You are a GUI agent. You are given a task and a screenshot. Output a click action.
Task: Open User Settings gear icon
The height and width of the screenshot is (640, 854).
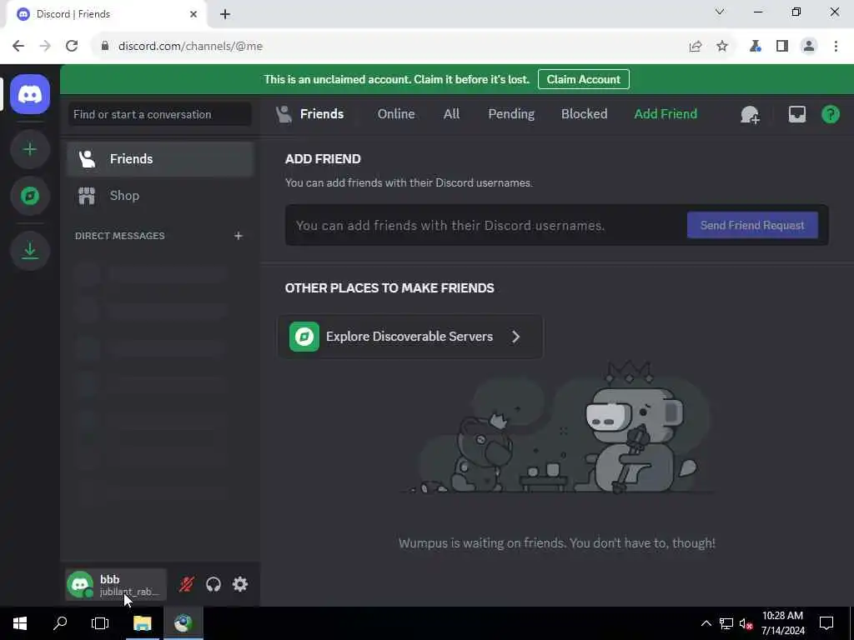(240, 584)
